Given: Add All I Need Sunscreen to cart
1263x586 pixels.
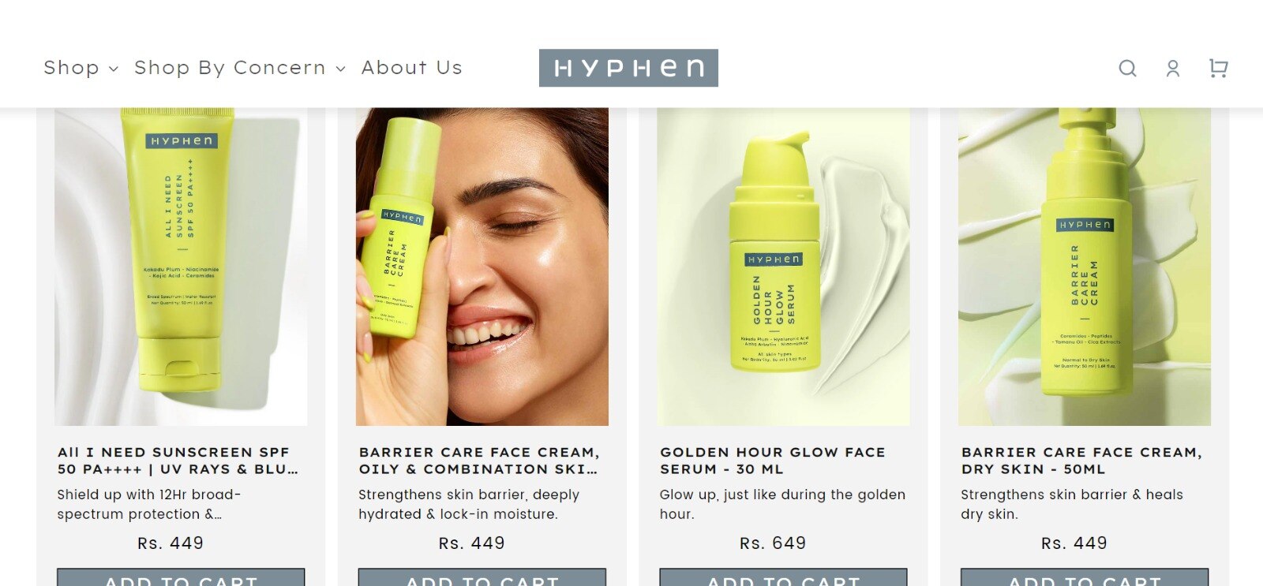Looking at the screenshot, I should point(181,577).
